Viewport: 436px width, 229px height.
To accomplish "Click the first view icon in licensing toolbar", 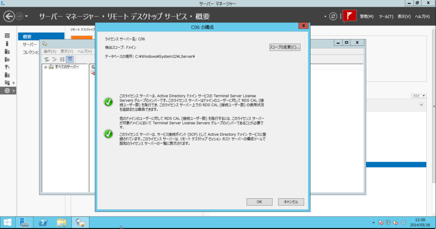I will click(x=47, y=59).
